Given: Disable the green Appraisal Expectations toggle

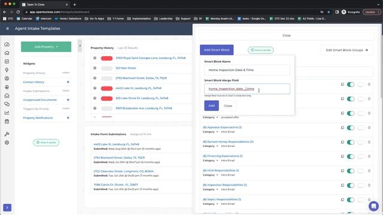Looking at the screenshot, I should pos(351,128).
